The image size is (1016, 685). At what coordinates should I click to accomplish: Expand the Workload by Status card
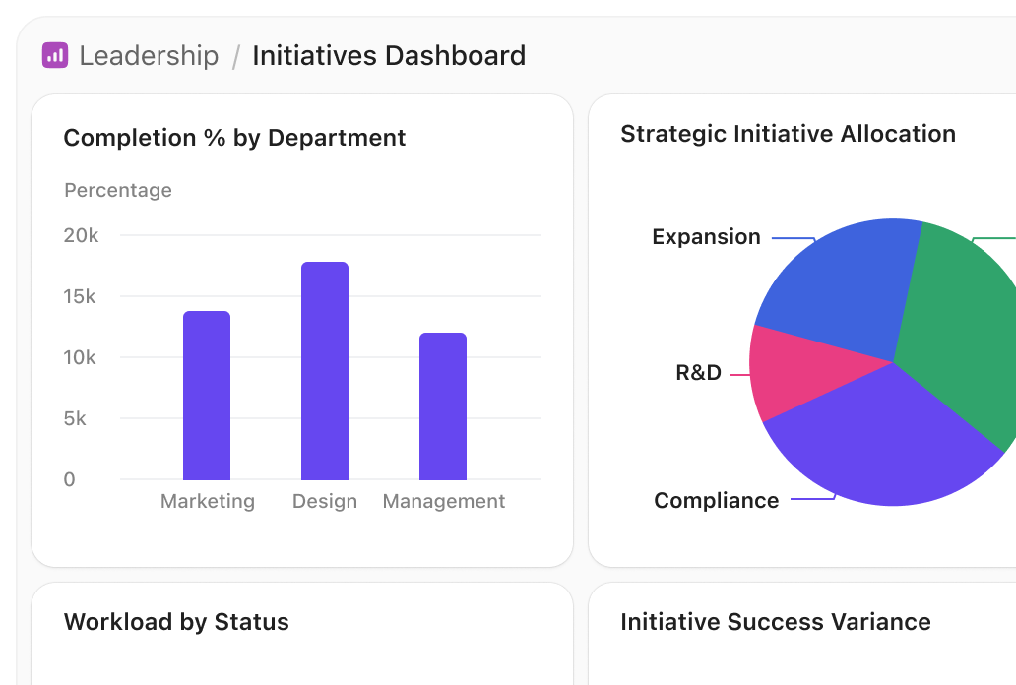176,622
